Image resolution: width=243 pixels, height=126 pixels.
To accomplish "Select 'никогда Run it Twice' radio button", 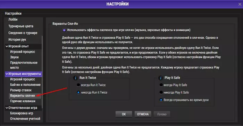I will tap(78, 93).
